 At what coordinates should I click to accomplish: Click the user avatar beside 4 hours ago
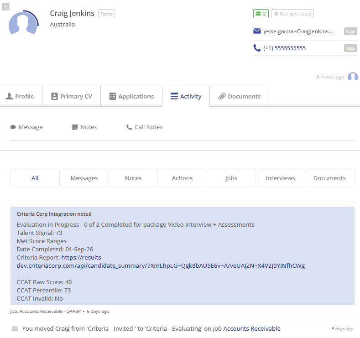353,77
